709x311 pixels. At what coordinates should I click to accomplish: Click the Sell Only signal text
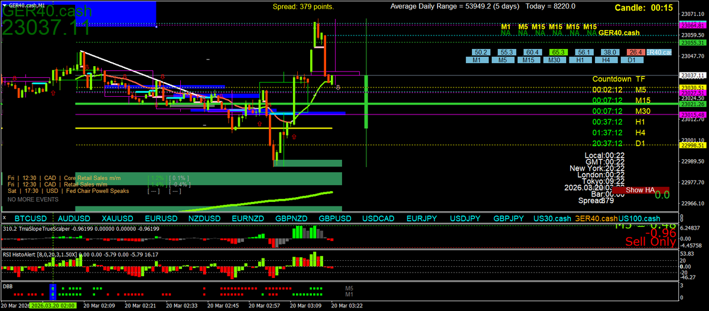click(651, 241)
